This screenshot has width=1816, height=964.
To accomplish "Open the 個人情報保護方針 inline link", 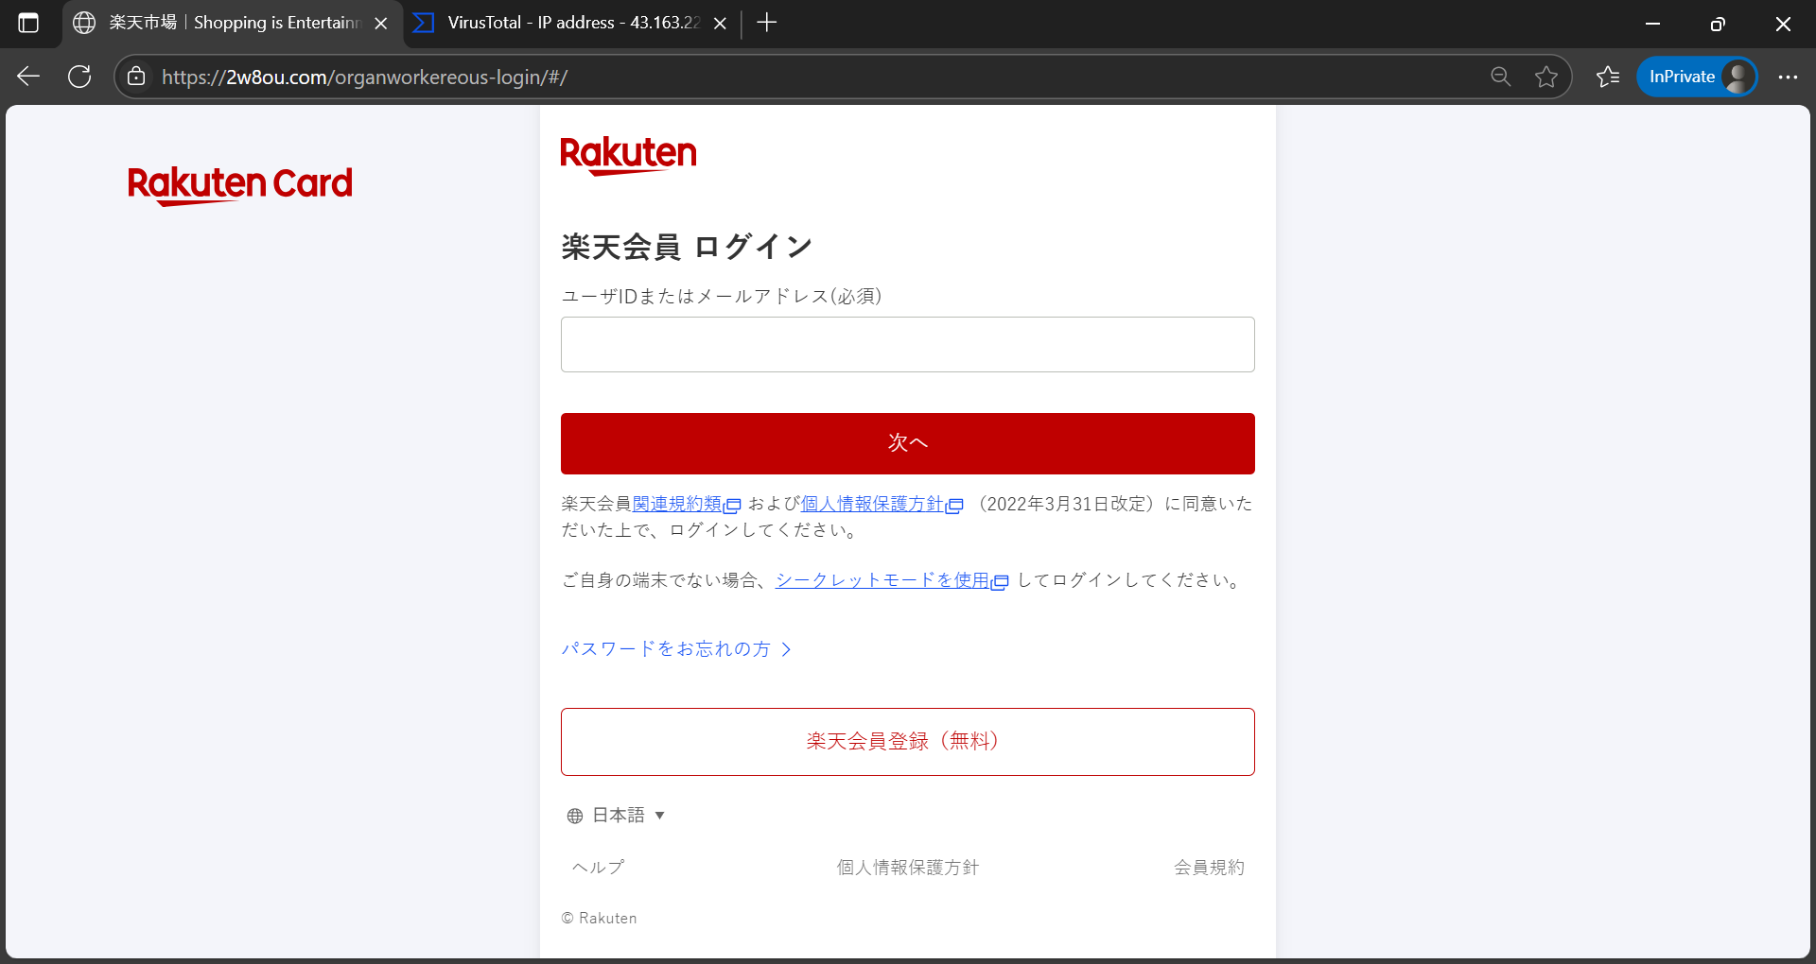I will 882,504.
